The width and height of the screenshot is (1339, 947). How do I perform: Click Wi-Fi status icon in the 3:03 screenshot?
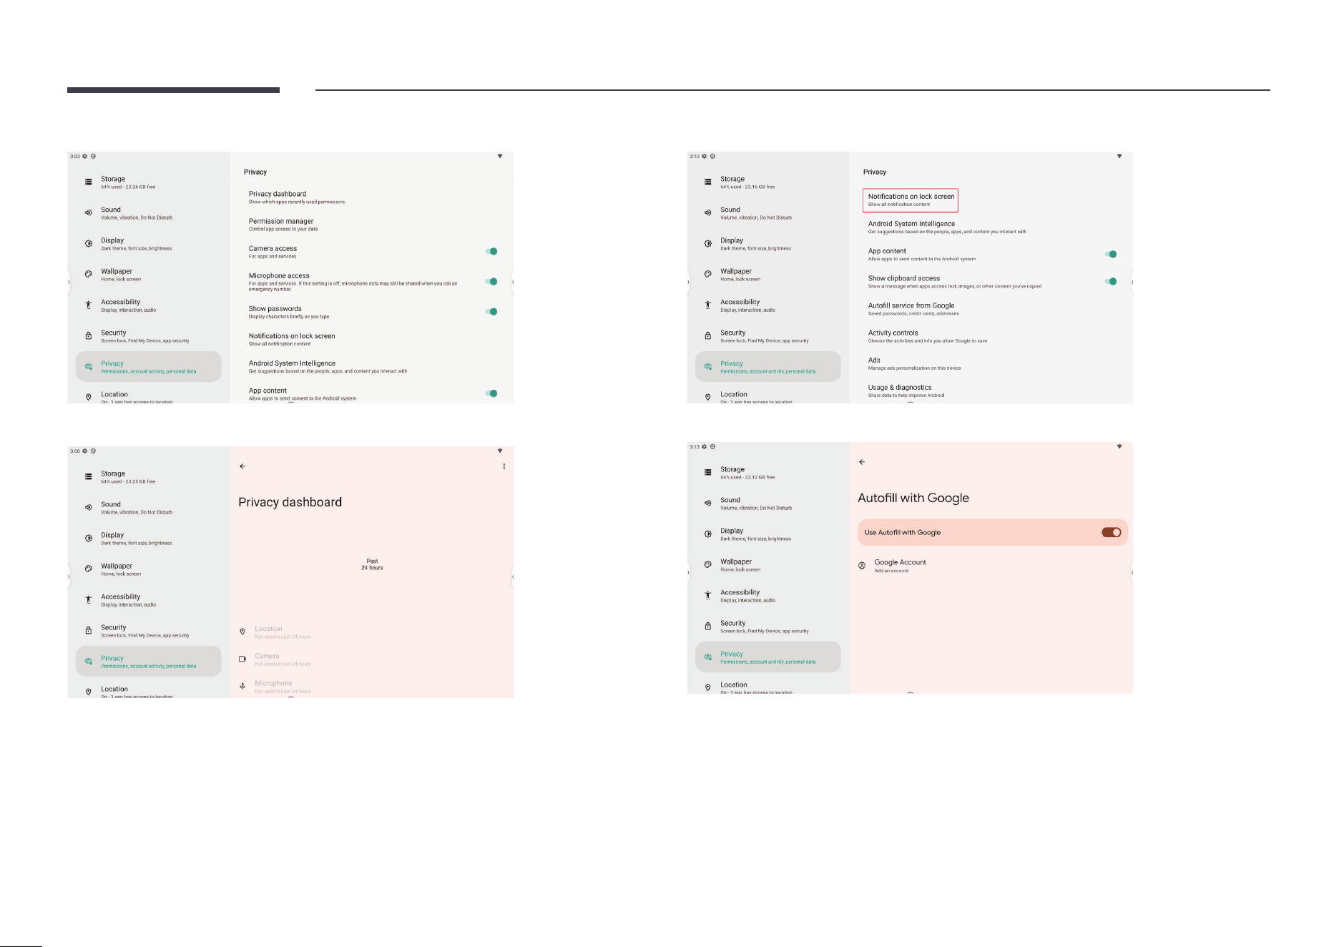coord(500,156)
